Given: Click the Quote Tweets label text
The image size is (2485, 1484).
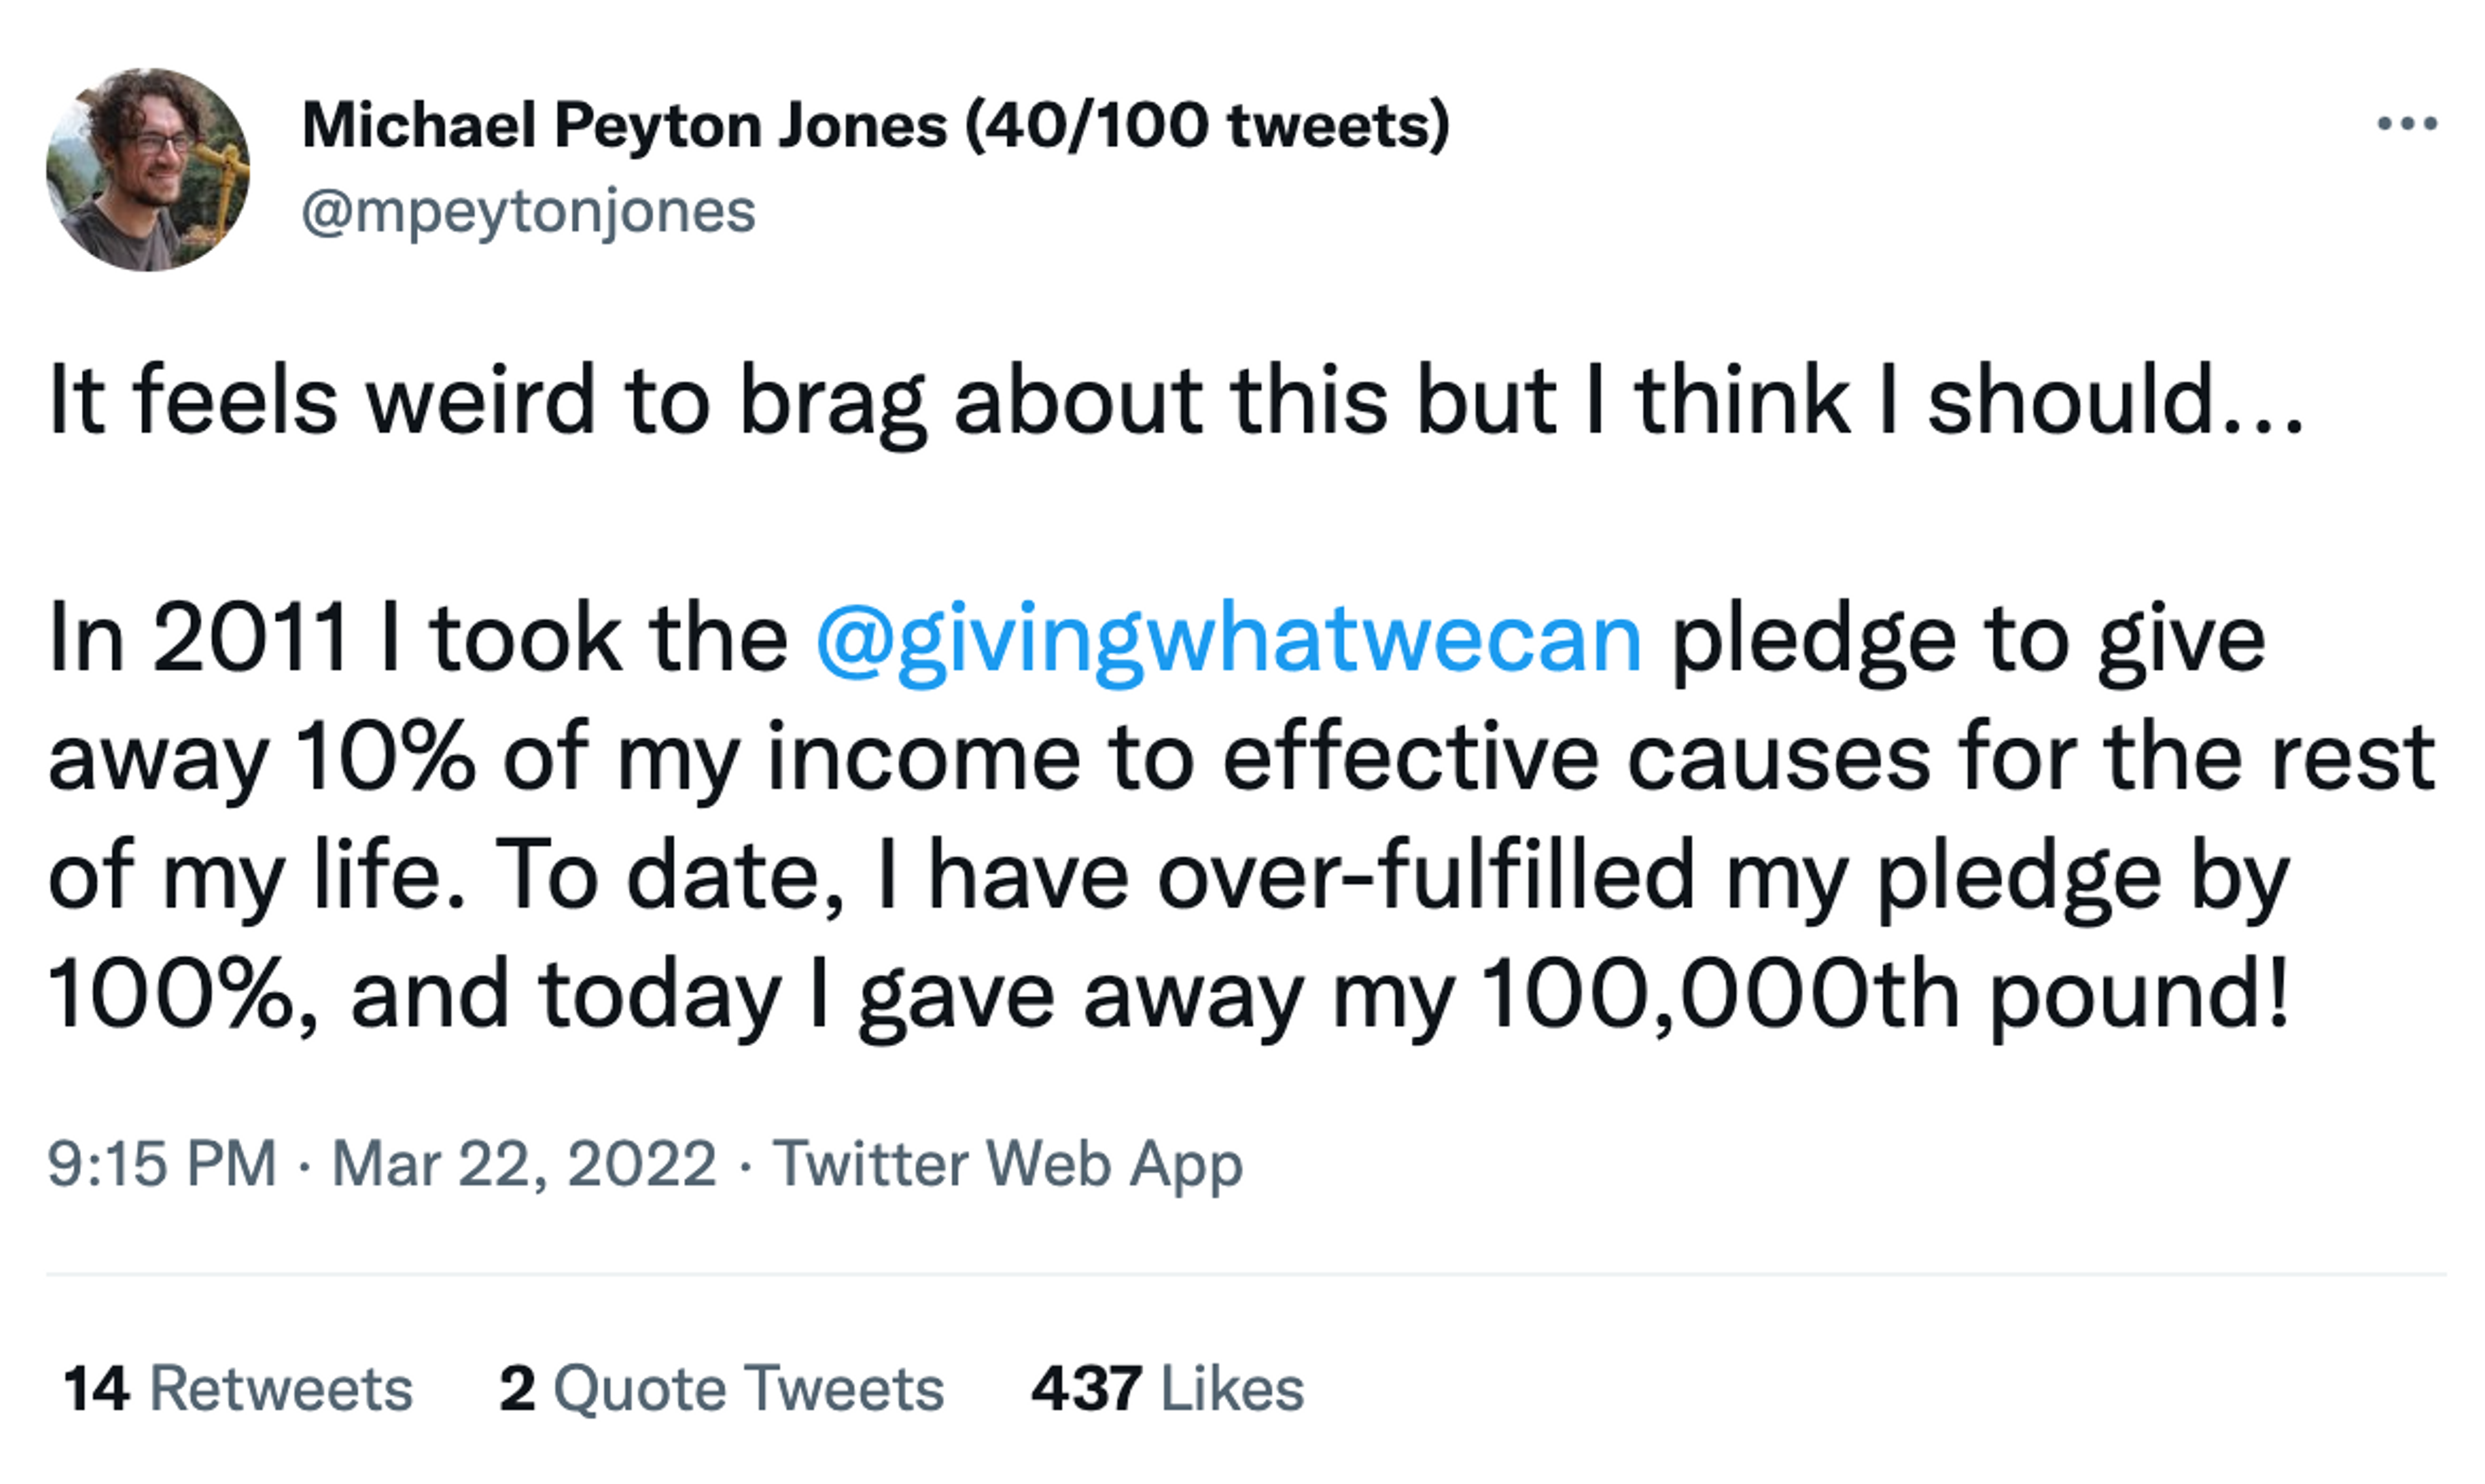Looking at the screenshot, I should (x=748, y=1389).
